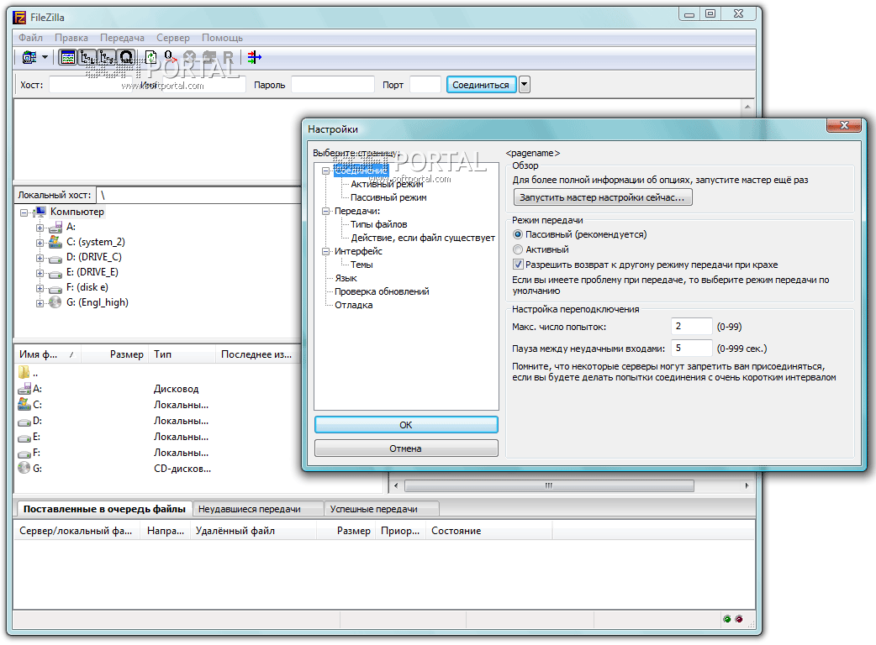Screen dimensions: 876x645
Task: Toggle transfer queue display toolbar icon
Action: [127, 57]
